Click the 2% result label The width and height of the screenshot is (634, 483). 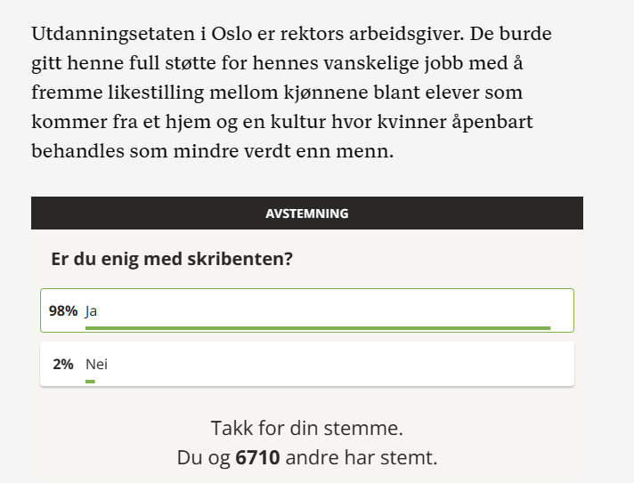coord(63,364)
